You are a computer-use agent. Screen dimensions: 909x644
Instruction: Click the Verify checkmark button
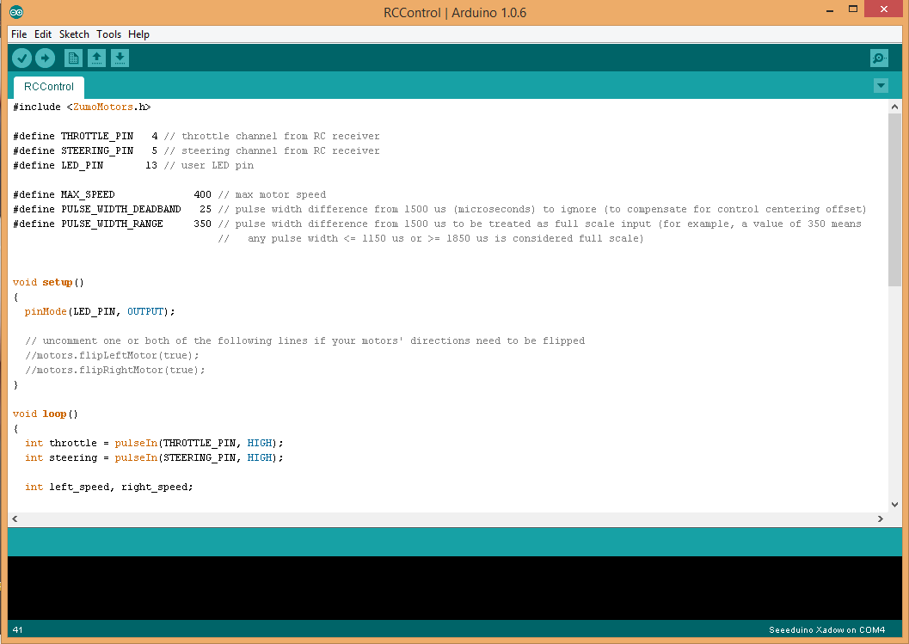(22, 58)
